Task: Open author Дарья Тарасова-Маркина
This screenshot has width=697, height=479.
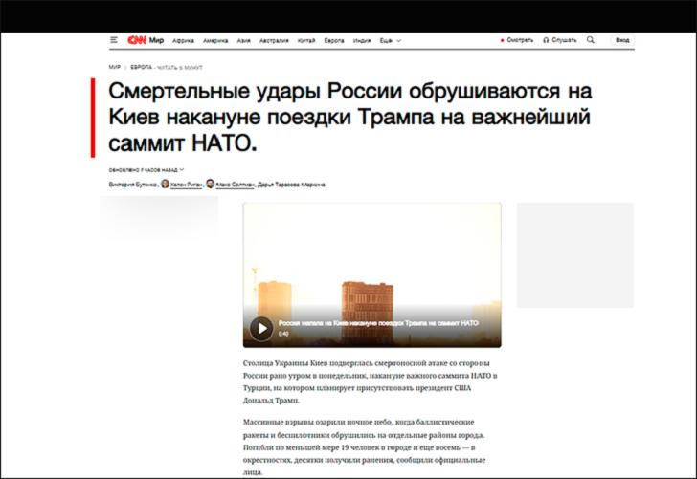Action: [291, 185]
